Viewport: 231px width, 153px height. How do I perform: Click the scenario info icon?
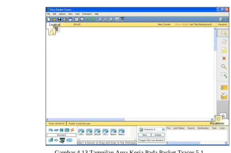[x=141, y=130]
